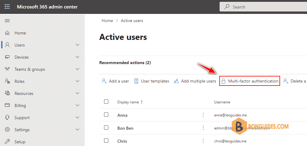
Task: Click Active users breadcrumb text
Action: (132, 21)
